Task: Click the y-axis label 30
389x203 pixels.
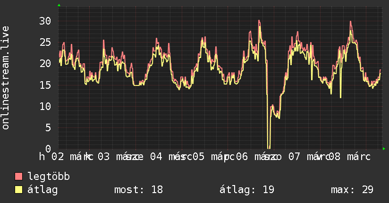Action: (x=45, y=21)
